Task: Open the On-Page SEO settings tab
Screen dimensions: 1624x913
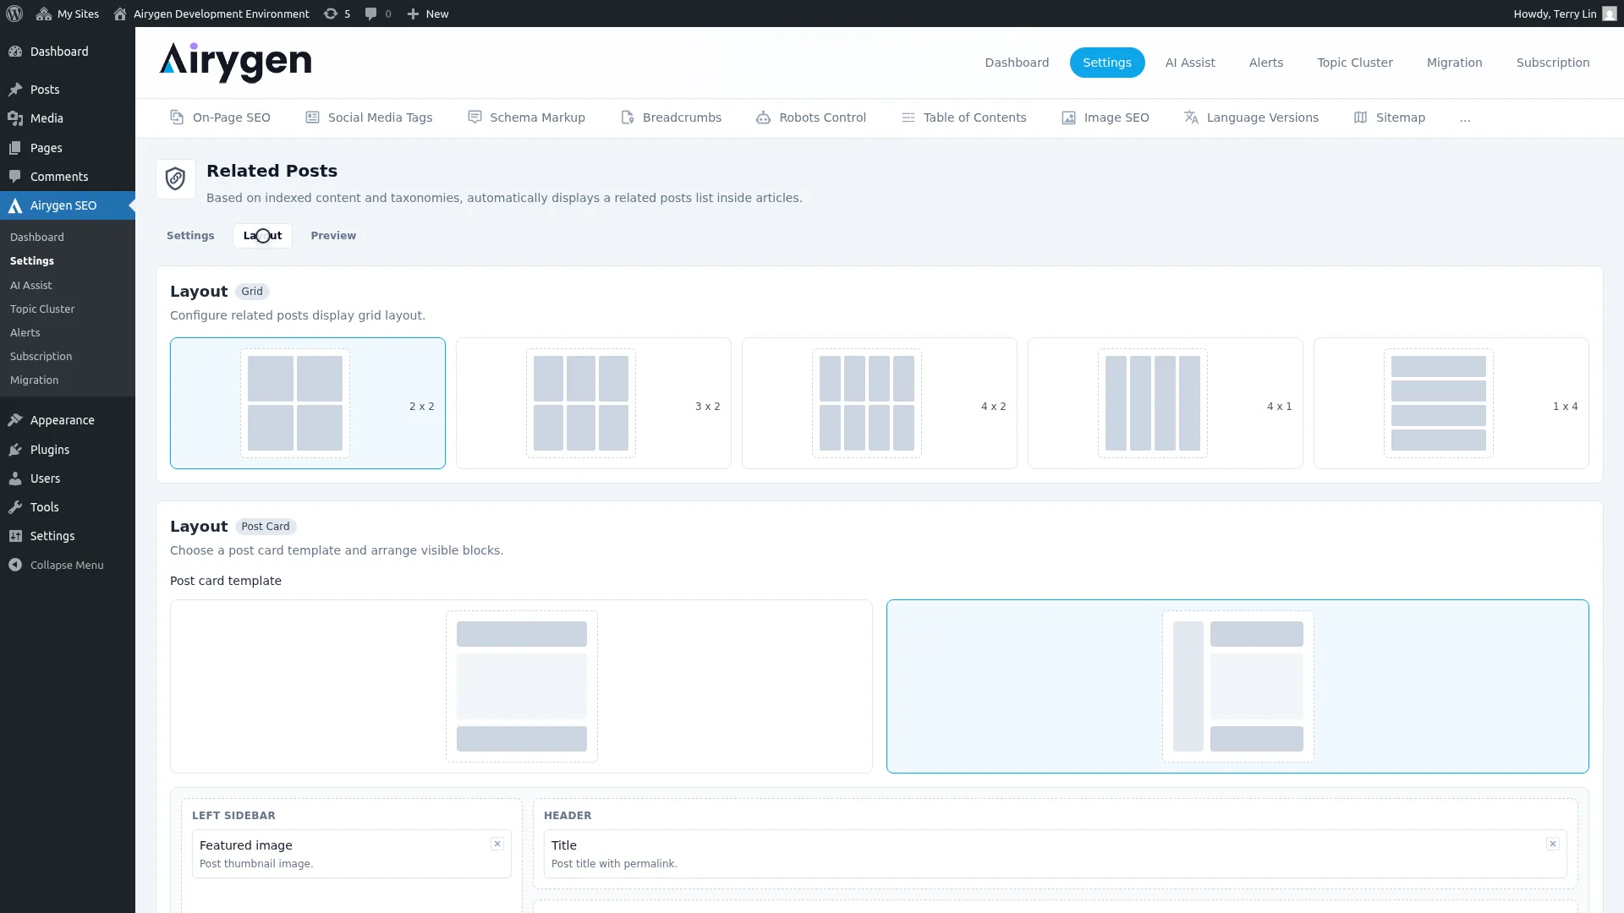Action: pyautogui.click(x=220, y=118)
